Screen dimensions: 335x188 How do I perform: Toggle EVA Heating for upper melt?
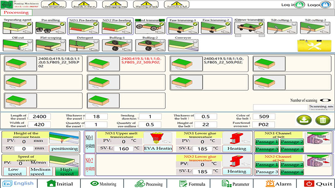(157, 148)
